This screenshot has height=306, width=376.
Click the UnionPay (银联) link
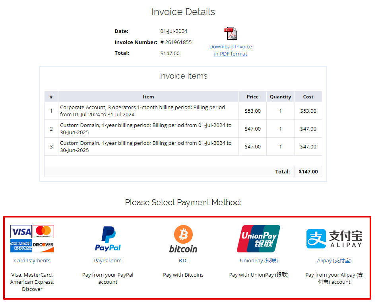259,261
